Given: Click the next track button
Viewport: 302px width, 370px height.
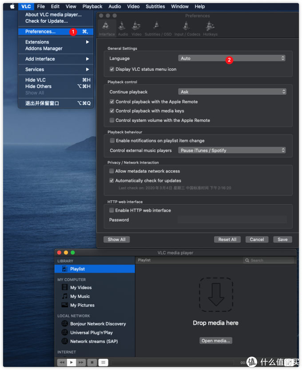Looking at the screenshot, I should (x=81, y=362).
